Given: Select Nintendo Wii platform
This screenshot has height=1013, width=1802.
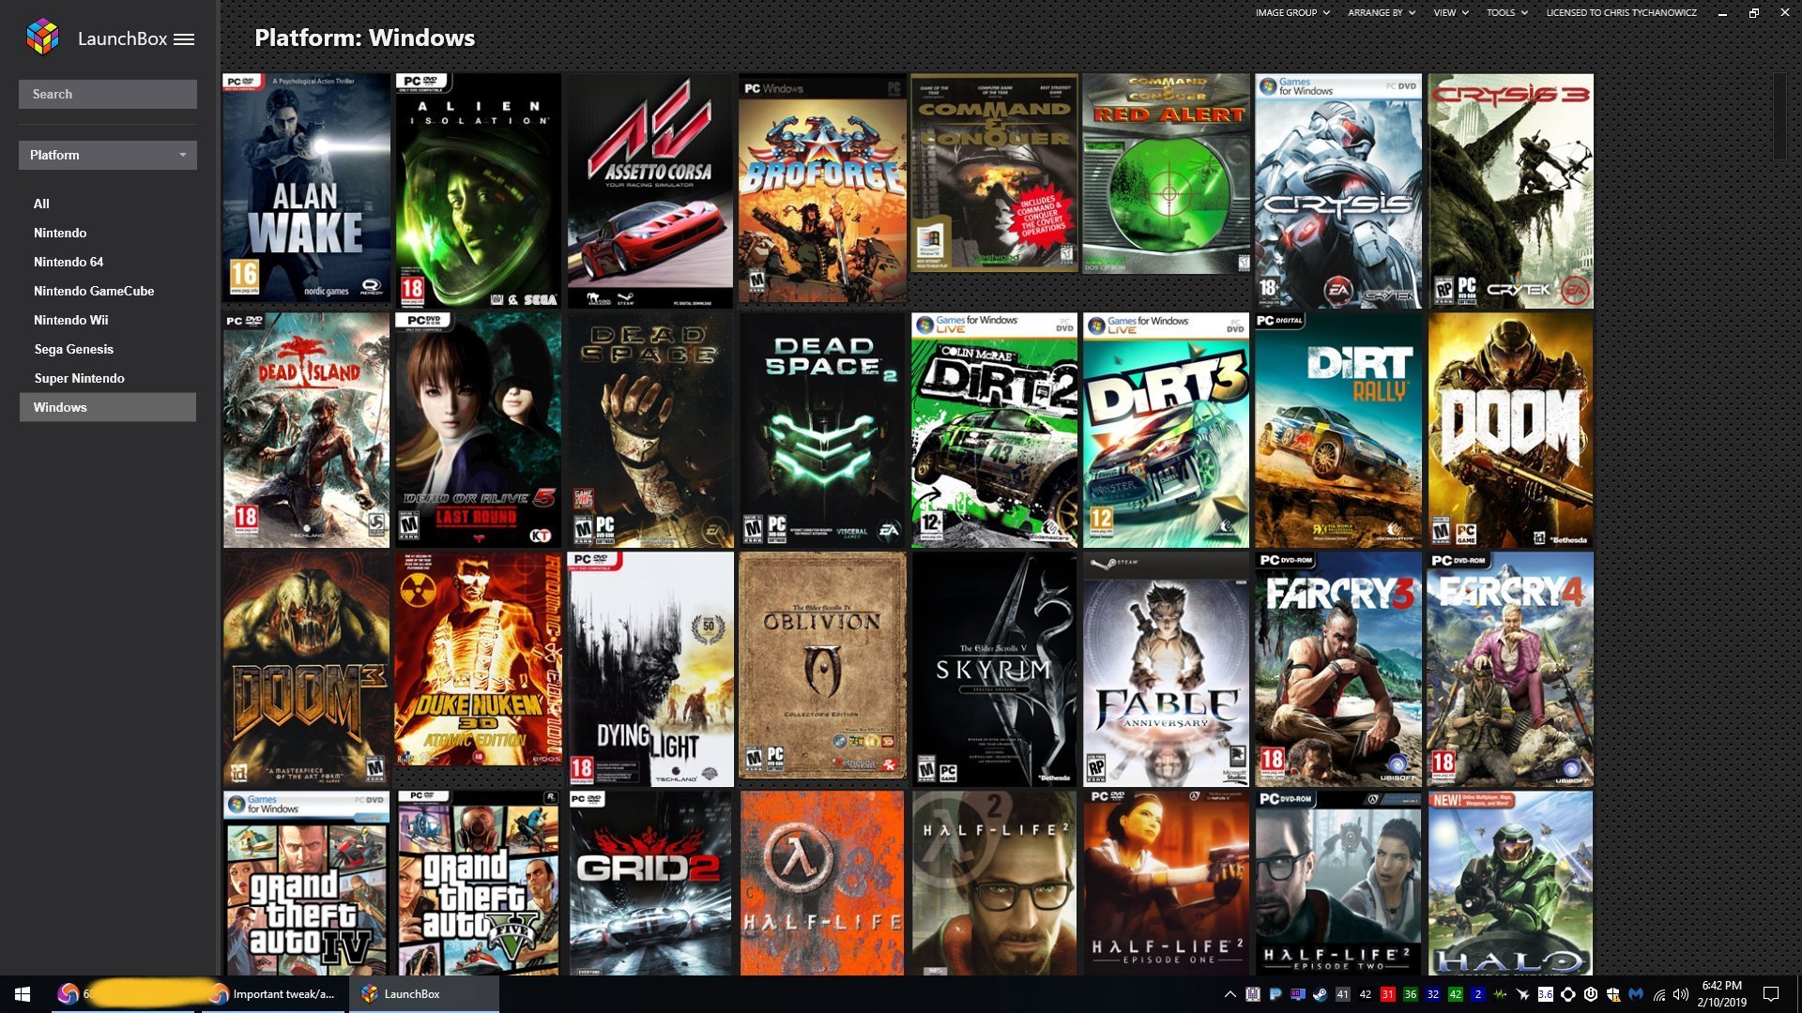Looking at the screenshot, I should 71,320.
